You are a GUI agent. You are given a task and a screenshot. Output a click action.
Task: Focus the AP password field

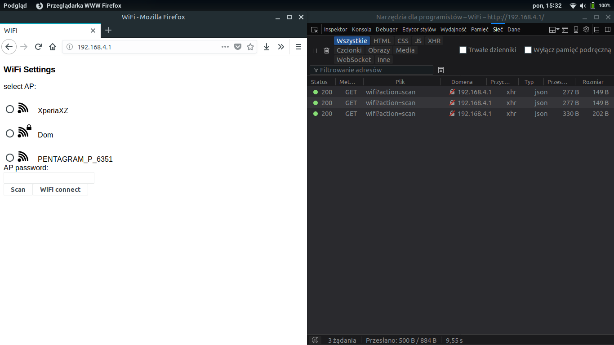tap(49, 178)
